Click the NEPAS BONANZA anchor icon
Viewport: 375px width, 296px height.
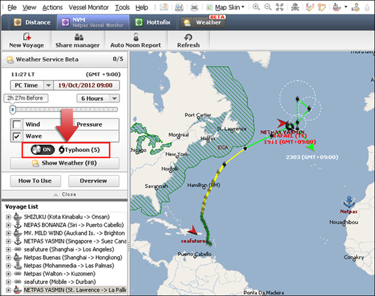[17, 225]
